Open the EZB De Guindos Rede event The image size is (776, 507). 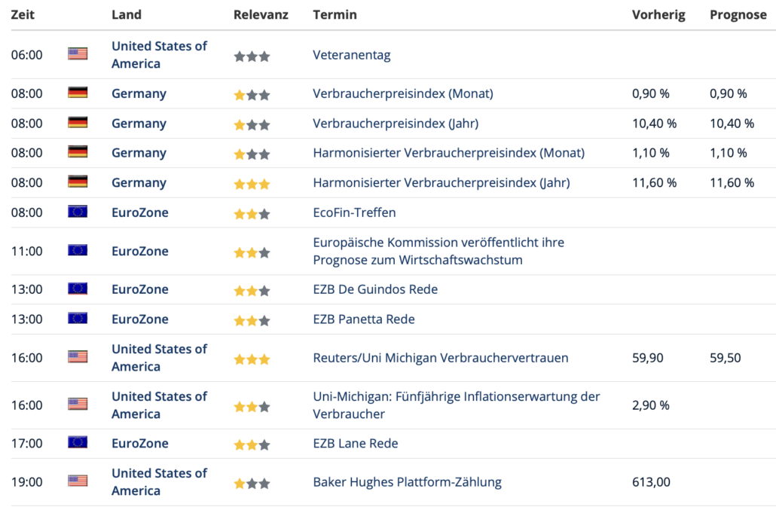pyautogui.click(x=375, y=289)
